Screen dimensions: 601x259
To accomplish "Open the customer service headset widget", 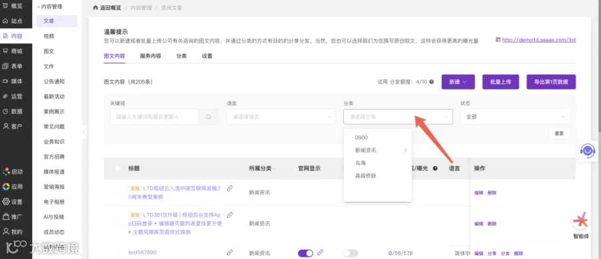I will pos(587,151).
